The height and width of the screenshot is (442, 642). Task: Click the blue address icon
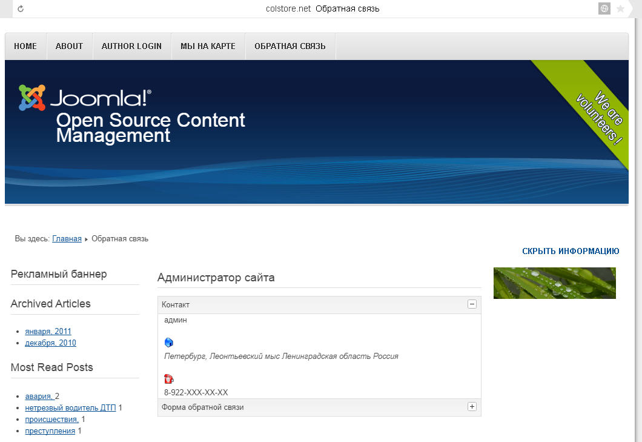click(169, 343)
